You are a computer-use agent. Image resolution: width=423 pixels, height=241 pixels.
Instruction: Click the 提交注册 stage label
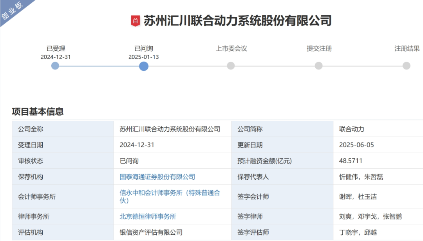319,49
